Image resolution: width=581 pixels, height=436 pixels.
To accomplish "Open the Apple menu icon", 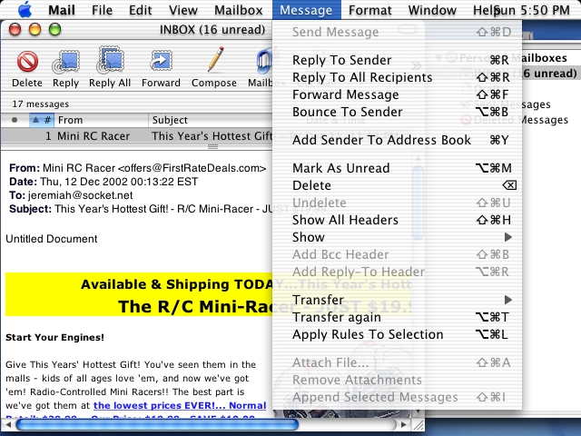I will click(x=25, y=10).
